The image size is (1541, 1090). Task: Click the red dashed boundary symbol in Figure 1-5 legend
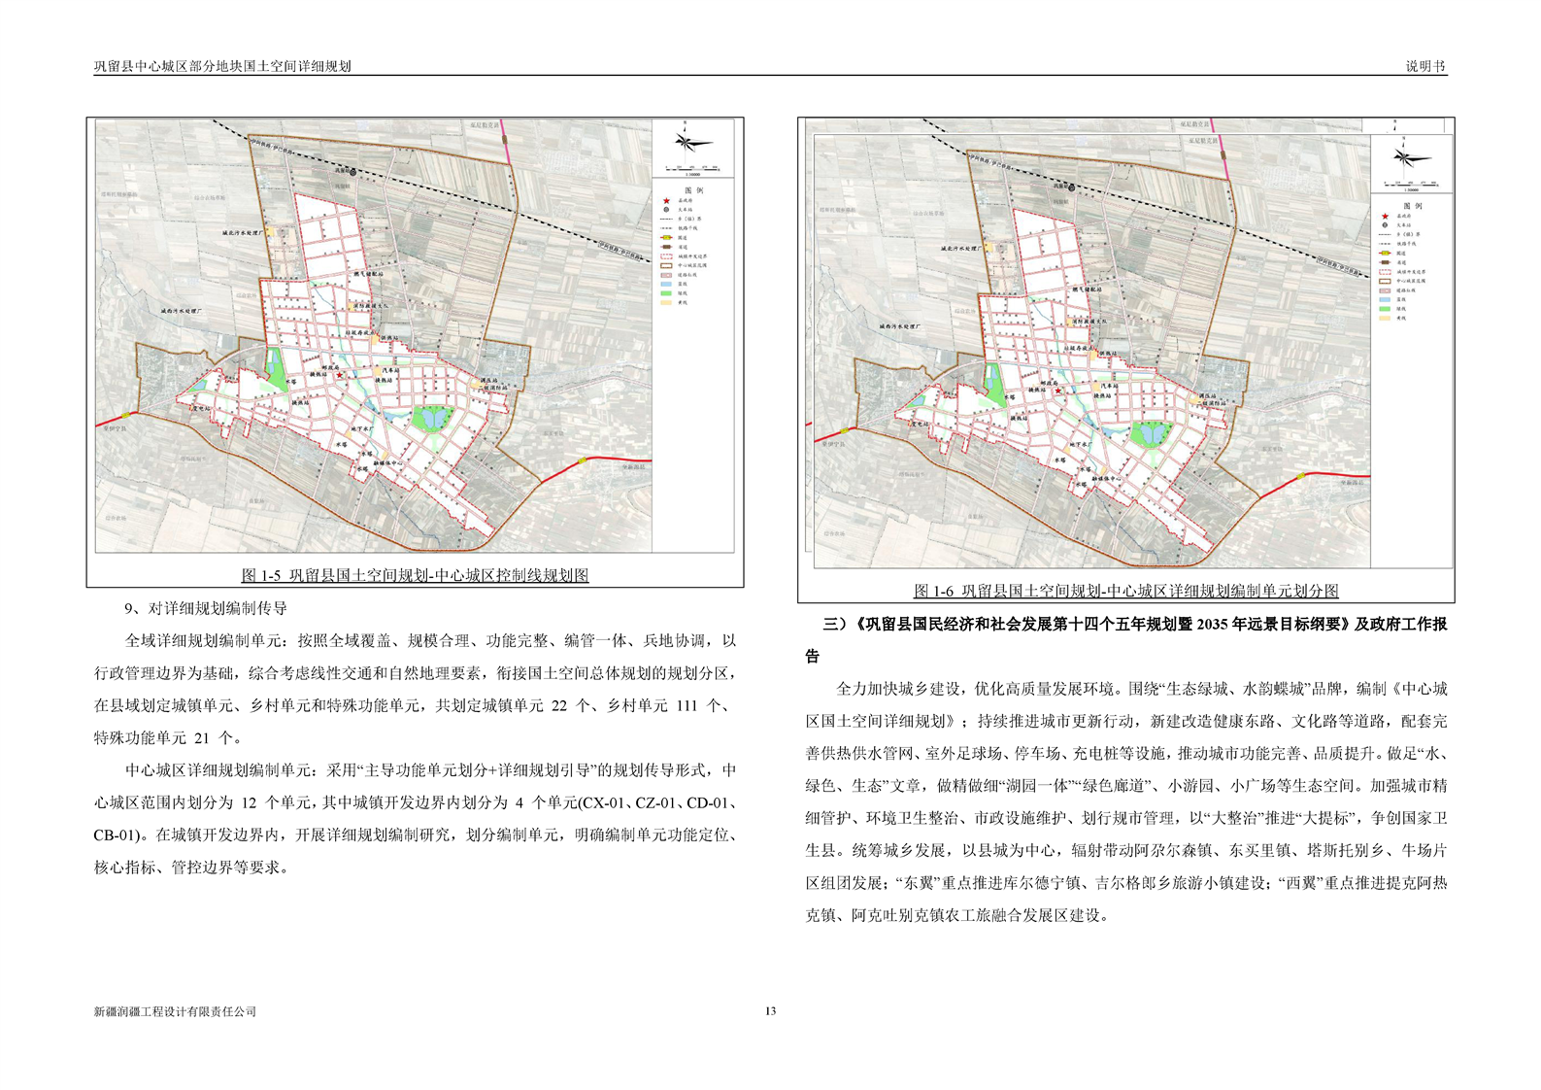[666, 255]
